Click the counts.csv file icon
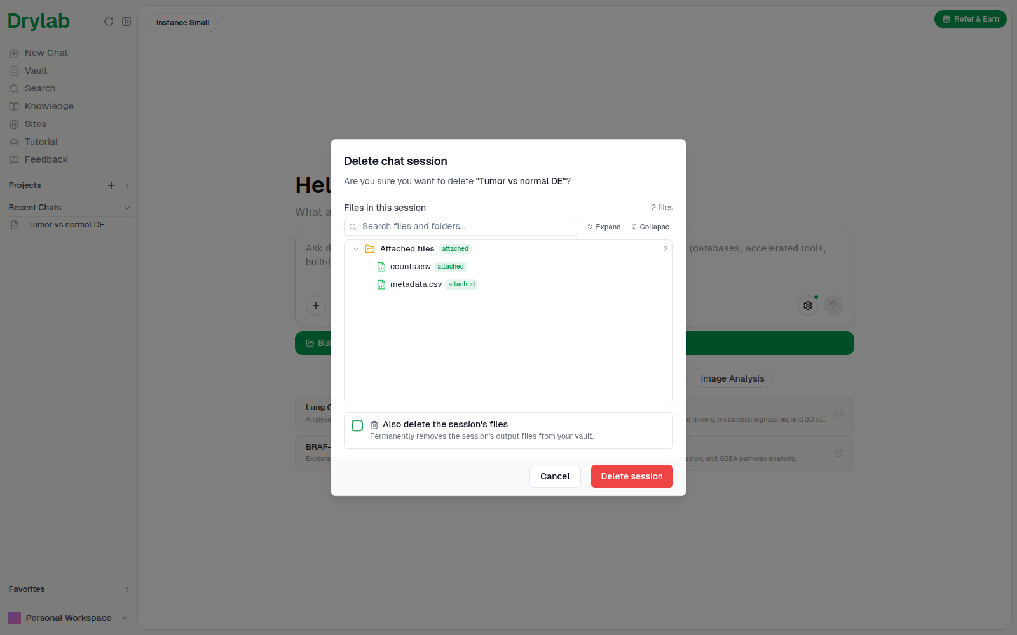Screen dimensions: 1017x635 click(x=381, y=267)
